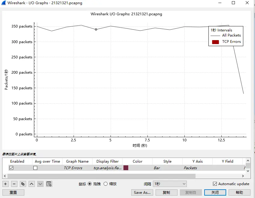Screen dimensions: 255x198
Task: Uncheck the Enabled box for TCP Errors
Action: [11, 168]
